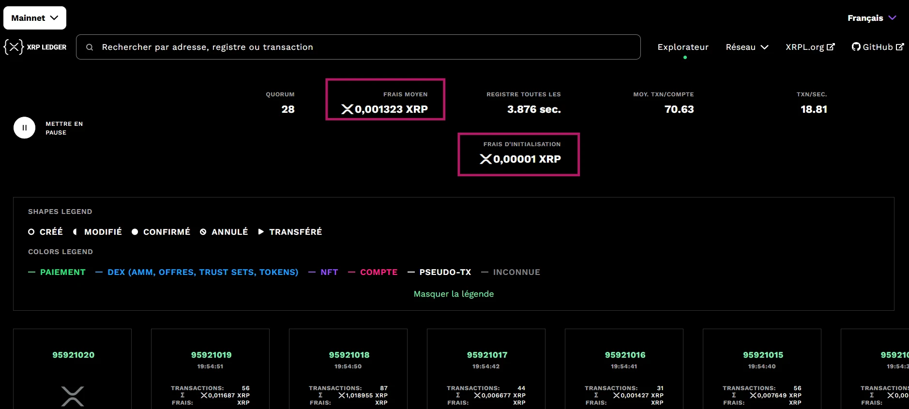909x409 pixels.
Task: Click the transactions count 56 in ledger 95921019
Action: click(246, 388)
